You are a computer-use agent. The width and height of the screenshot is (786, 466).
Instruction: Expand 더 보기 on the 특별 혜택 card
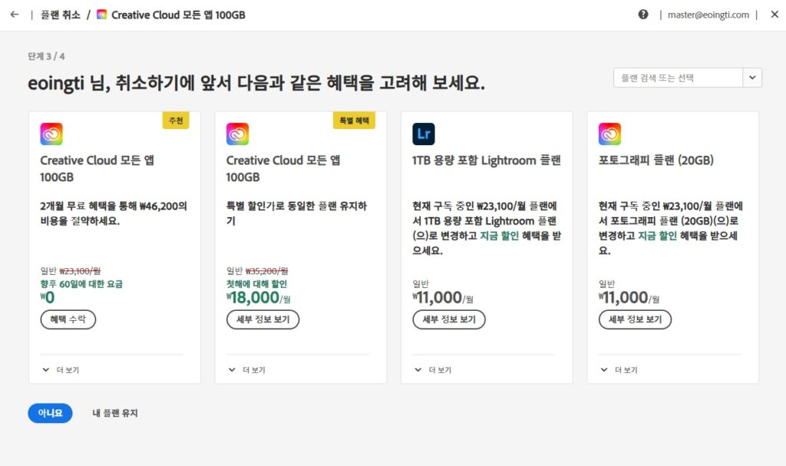[x=246, y=370]
